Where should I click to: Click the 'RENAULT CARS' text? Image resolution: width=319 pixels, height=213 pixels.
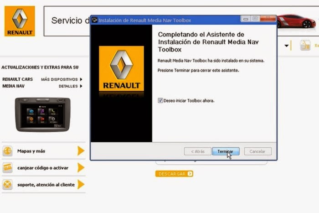tap(17, 79)
